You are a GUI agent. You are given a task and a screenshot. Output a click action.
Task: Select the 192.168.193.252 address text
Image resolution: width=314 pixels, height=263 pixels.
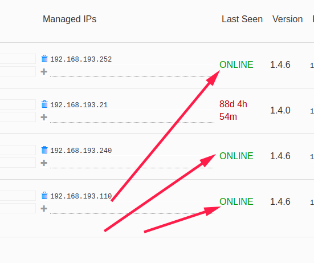point(81,59)
